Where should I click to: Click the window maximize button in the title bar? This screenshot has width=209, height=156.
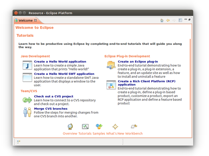coord(24,13)
